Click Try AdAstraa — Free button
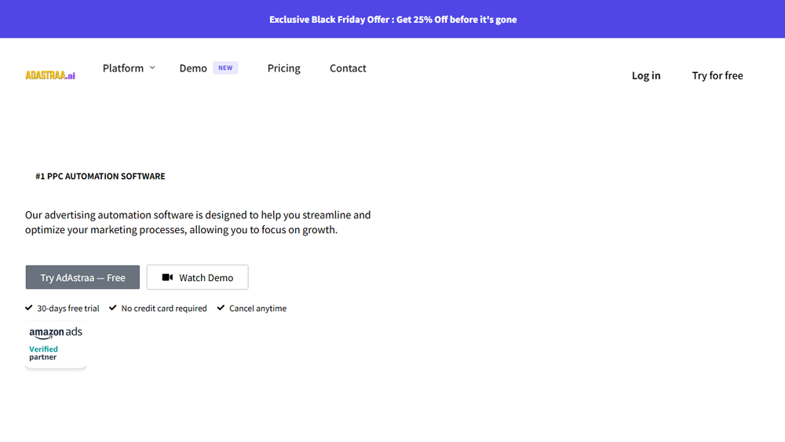The image size is (785, 442). [82, 277]
